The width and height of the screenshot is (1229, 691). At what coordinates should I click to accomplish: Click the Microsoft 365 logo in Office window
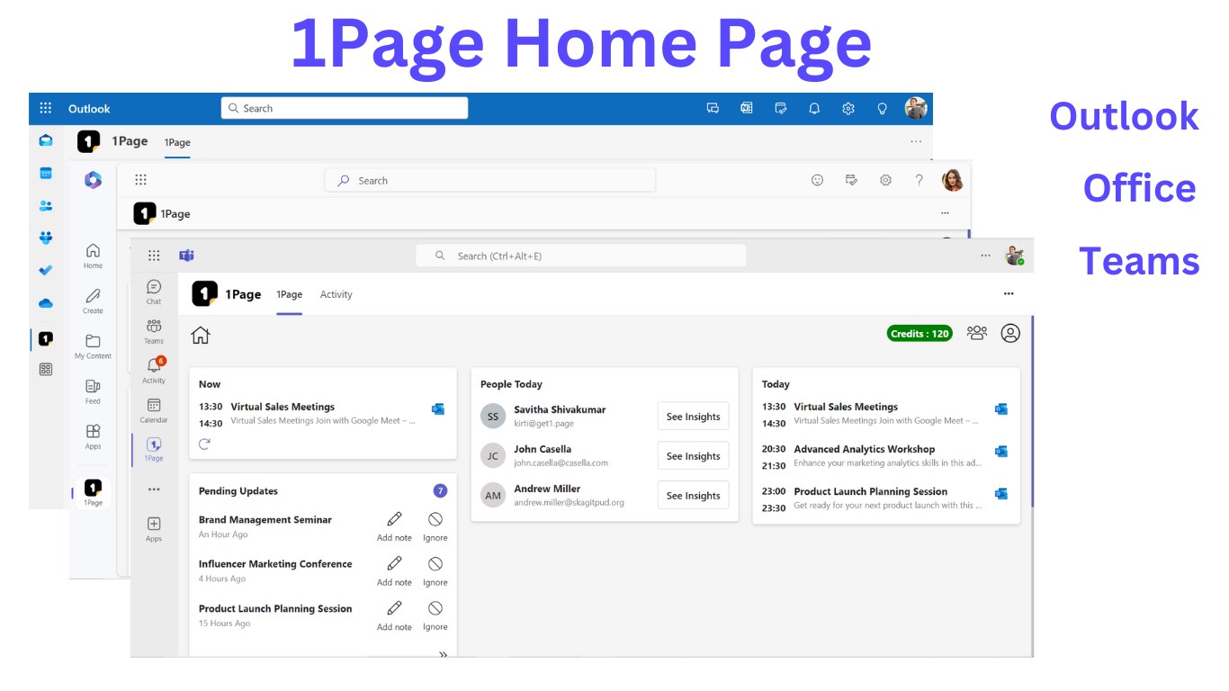pyautogui.click(x=94, y=180)
